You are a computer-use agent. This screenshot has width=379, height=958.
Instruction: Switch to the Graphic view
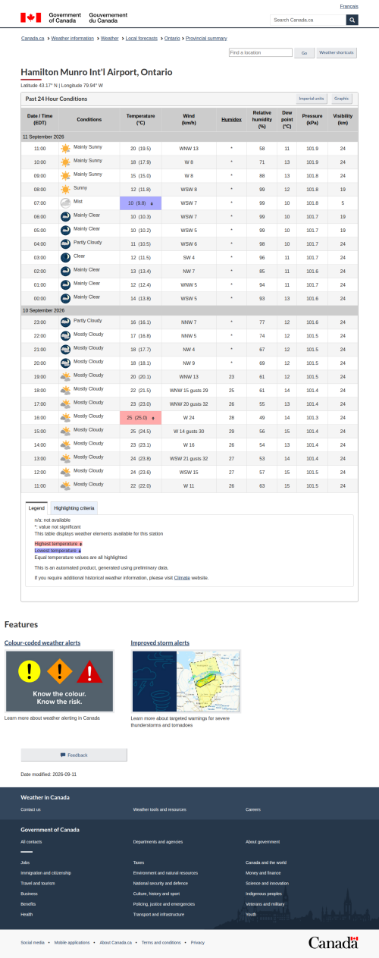tap(342, 99)
